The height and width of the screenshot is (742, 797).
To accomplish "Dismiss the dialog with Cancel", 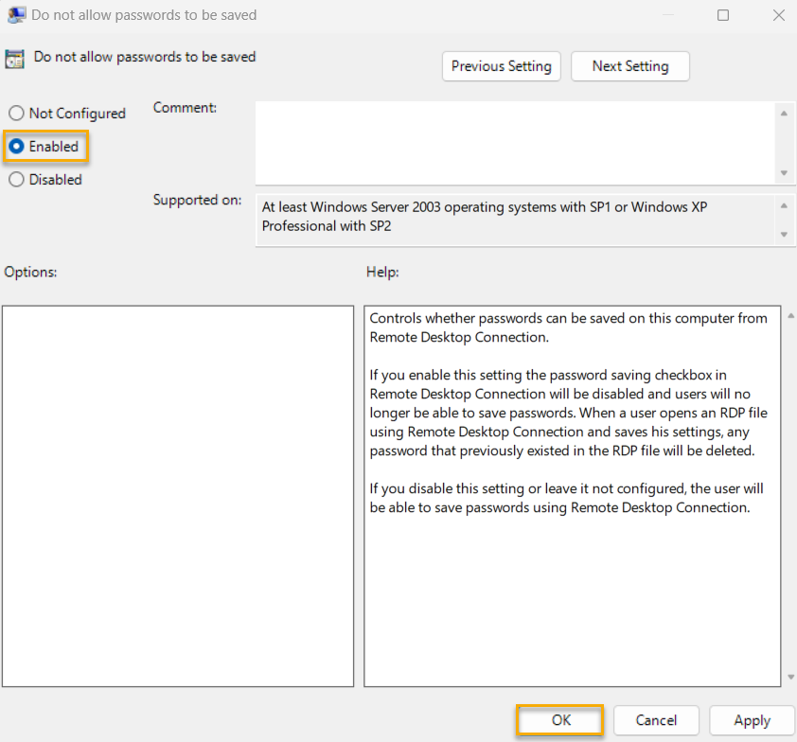I will [656, 720].
